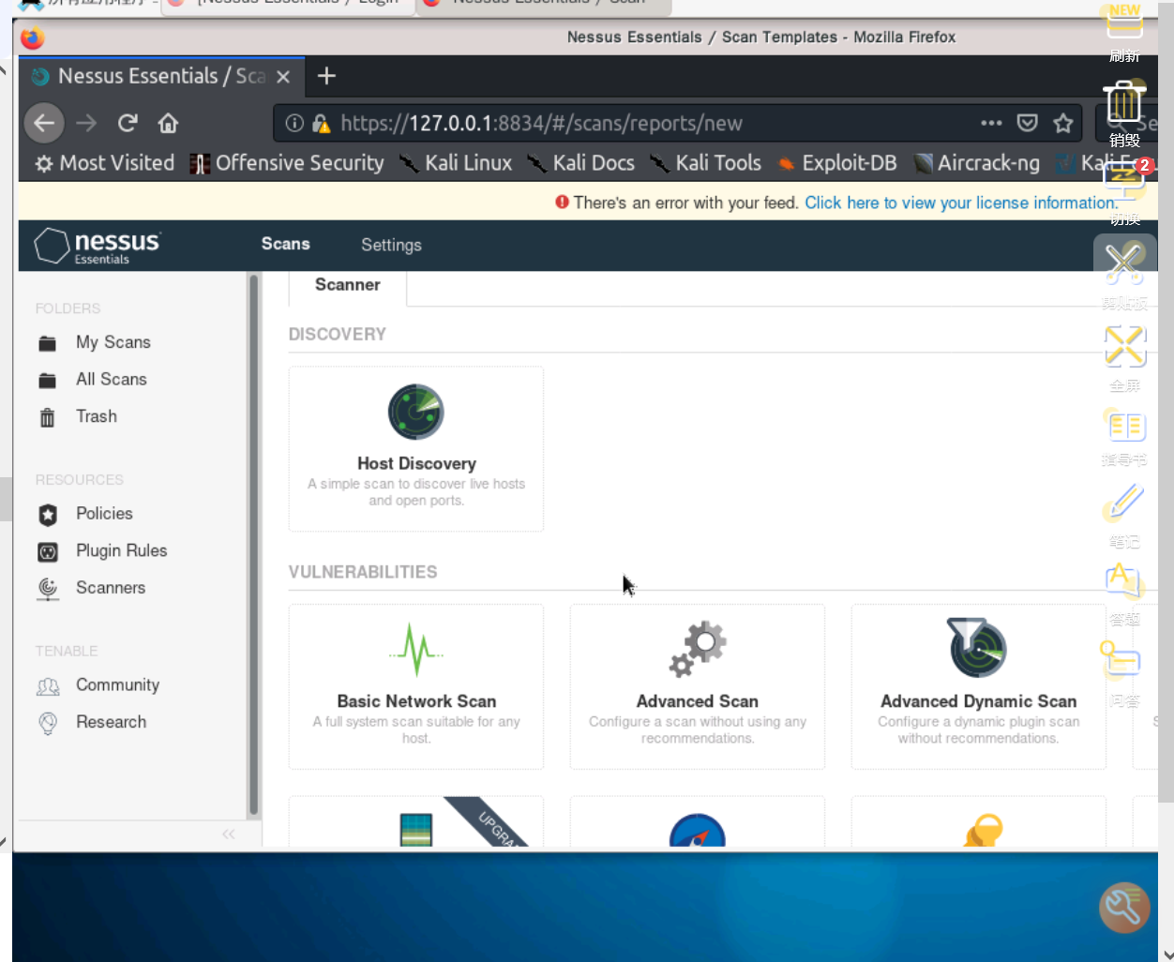
Task: Open the My Scans folder
Action: (113, 342)
